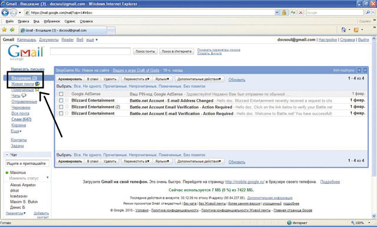Click the Add to Favorites star icon
The image size is (377, 227).
click(x=12, y=30)
